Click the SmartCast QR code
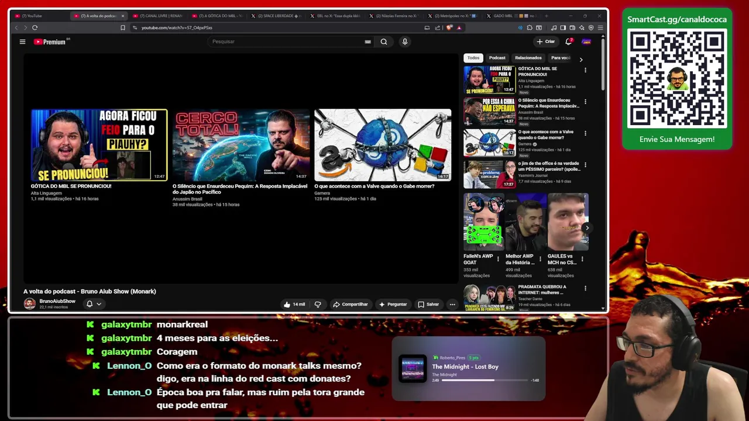 677,78
